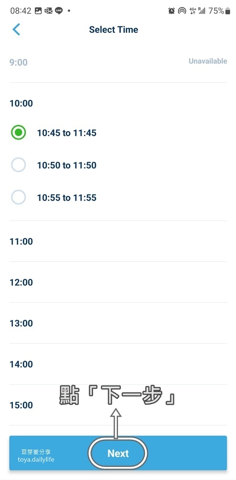The image size is (236, 480).
Task: Tap the hotspot status icon
Action: point(182,11)
